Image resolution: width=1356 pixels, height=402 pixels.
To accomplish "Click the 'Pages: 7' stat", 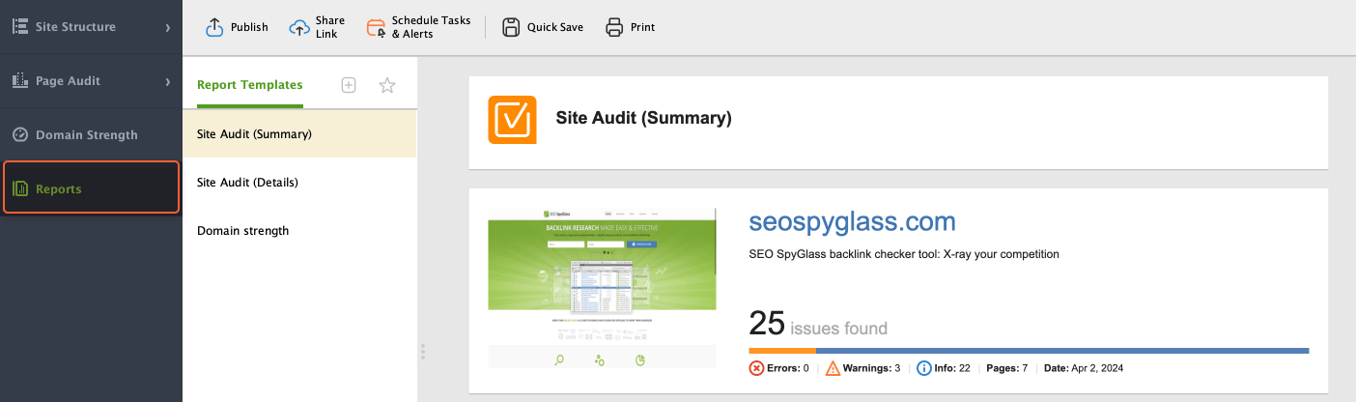I will pyautogui.click(x=1005, y=368).
